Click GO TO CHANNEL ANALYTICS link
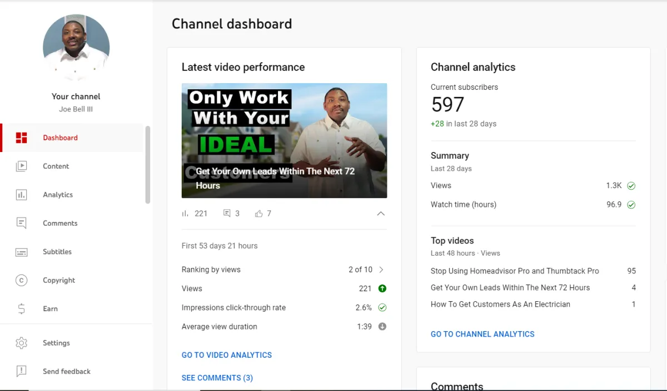Screen dimensions: 667x391 pos(482,334)
